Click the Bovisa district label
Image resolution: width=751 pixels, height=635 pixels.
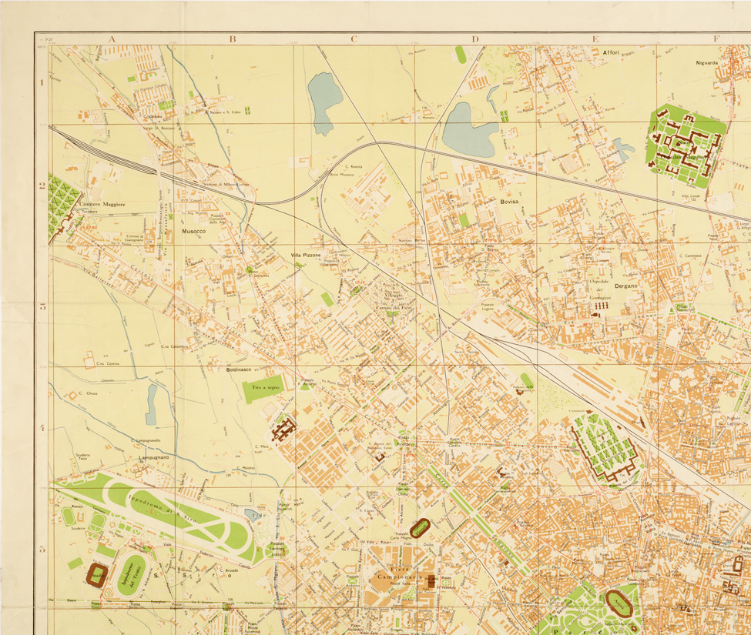click(x=511, y=202)
